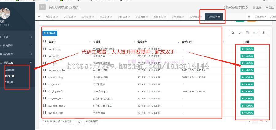This screenshot has width=276, height=130.
Task: Click 生成代码 for sys_menu
Action: pos(247,85)
